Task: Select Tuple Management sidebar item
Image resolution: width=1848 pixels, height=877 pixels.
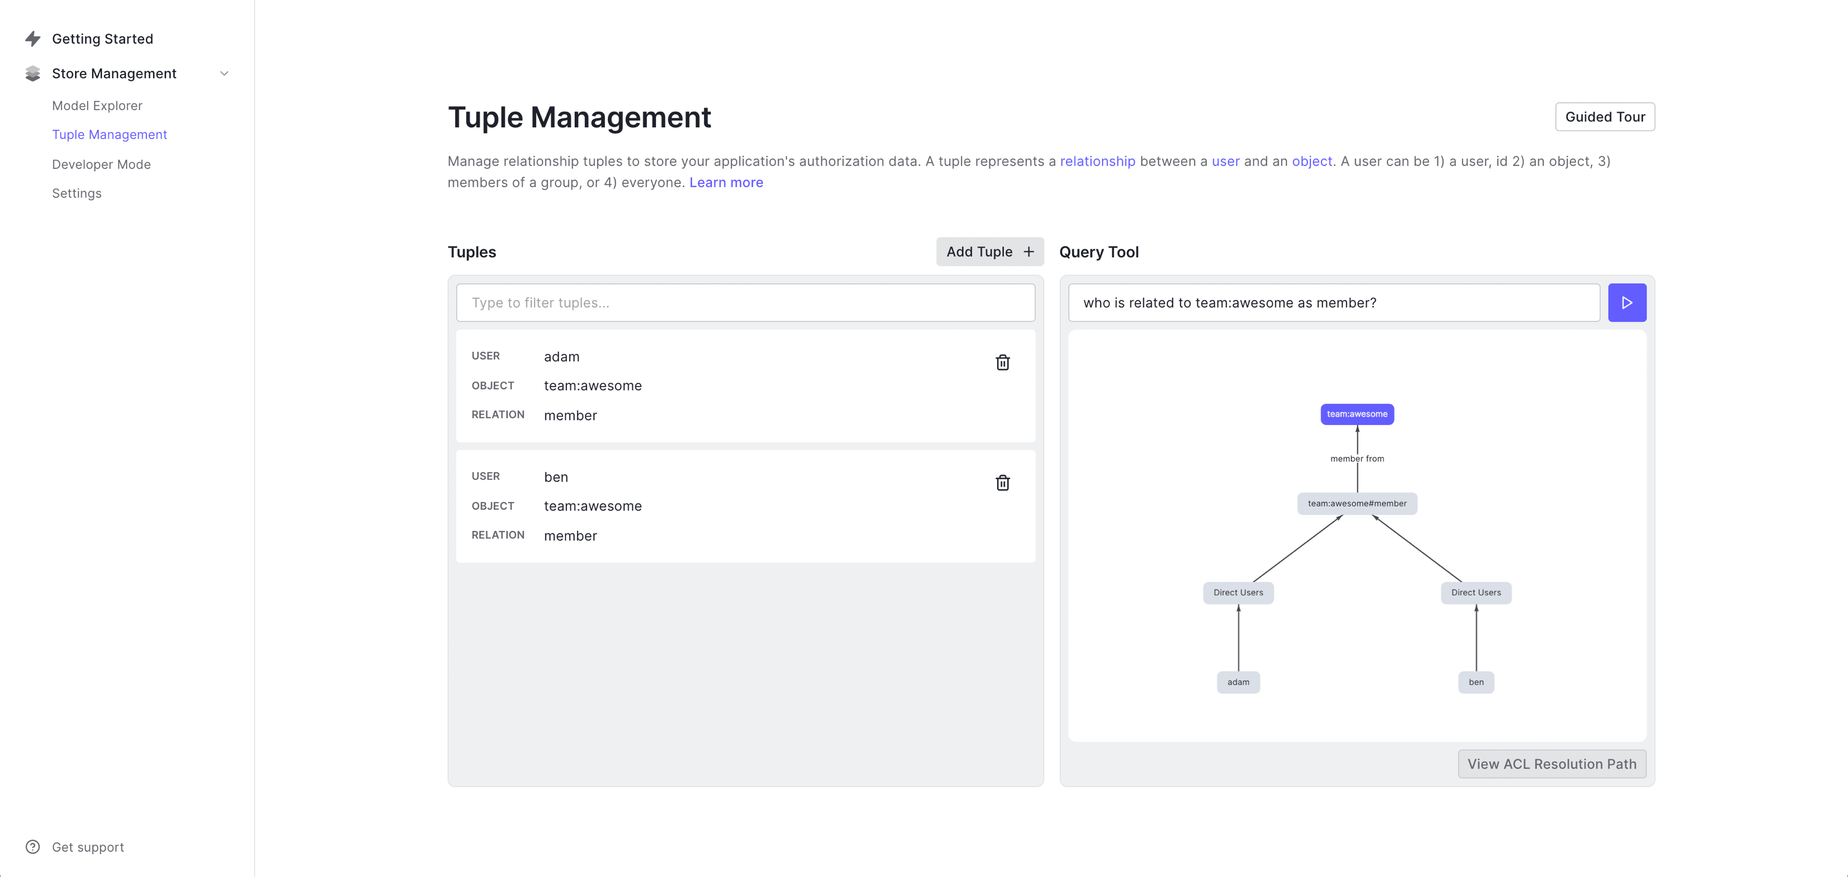Action: [x=109, y=134]
